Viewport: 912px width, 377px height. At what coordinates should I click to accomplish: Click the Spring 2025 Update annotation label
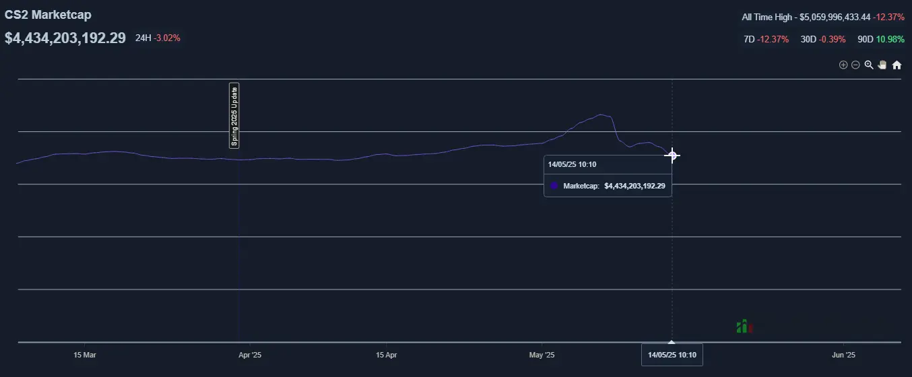coord(234,115)
